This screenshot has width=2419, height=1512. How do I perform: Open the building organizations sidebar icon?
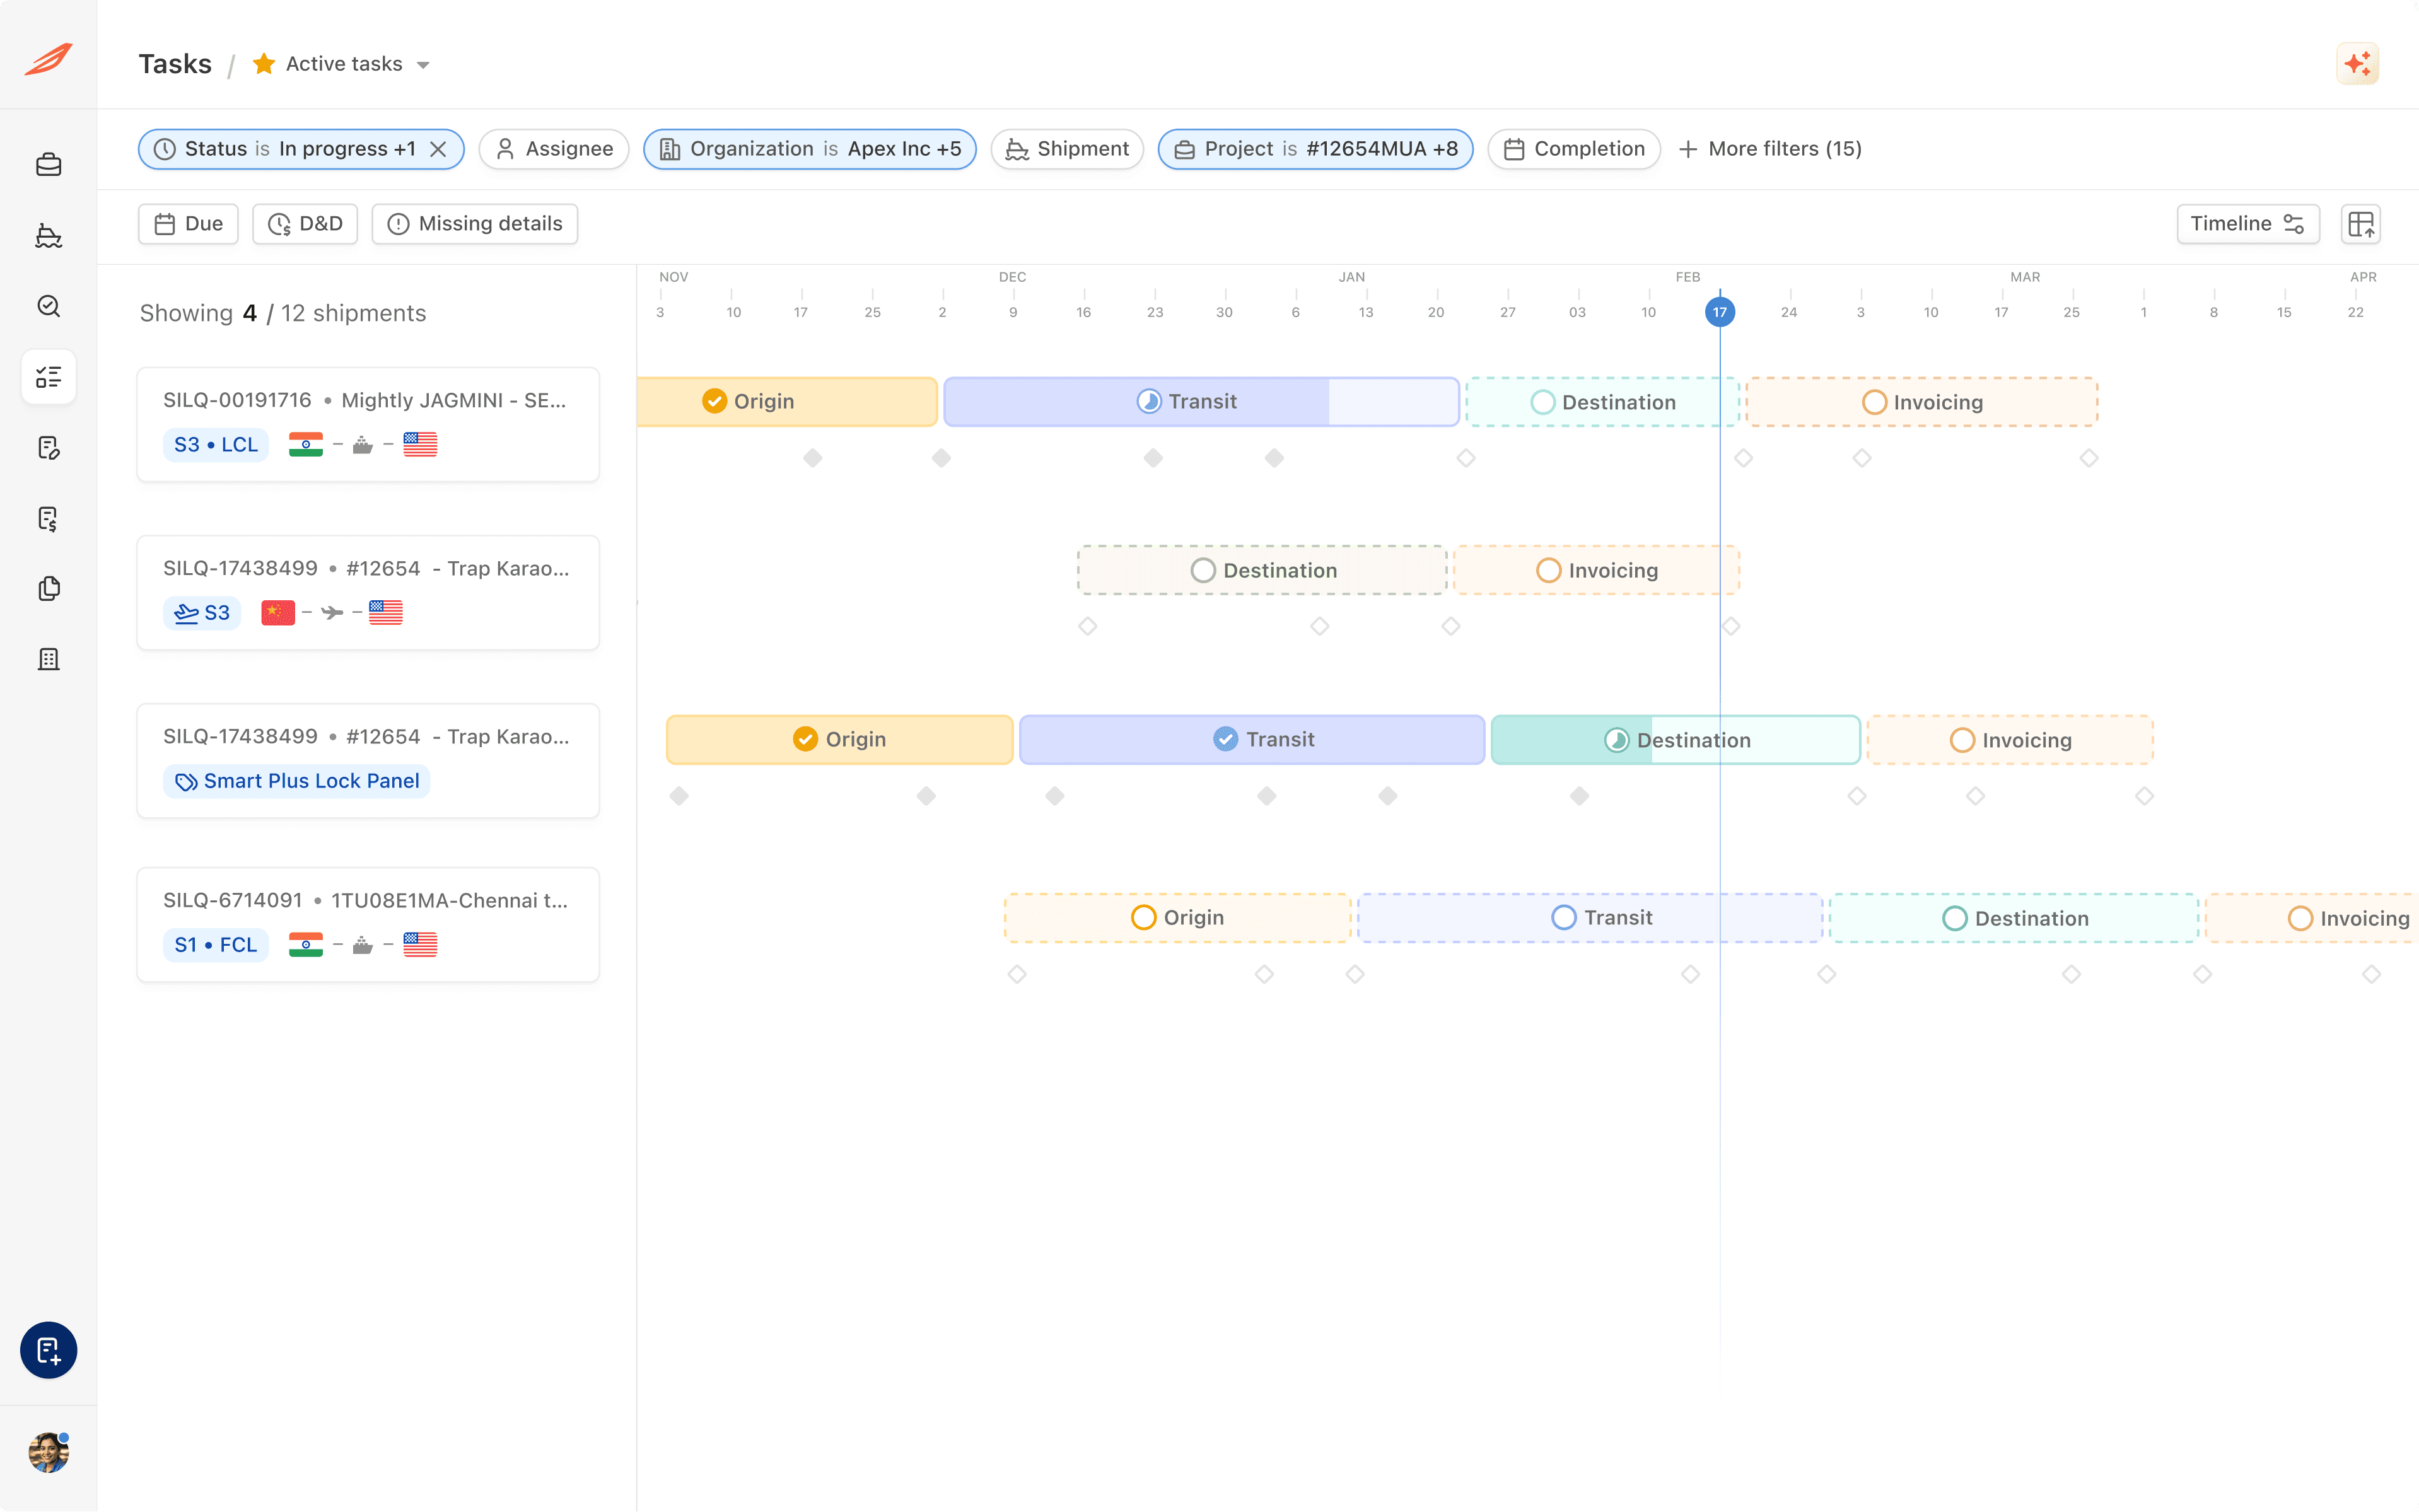click(48, 659)
